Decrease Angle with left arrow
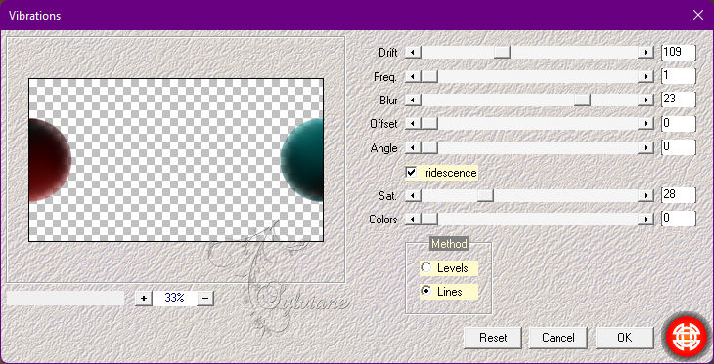The image size is (714, 364). 413,147
